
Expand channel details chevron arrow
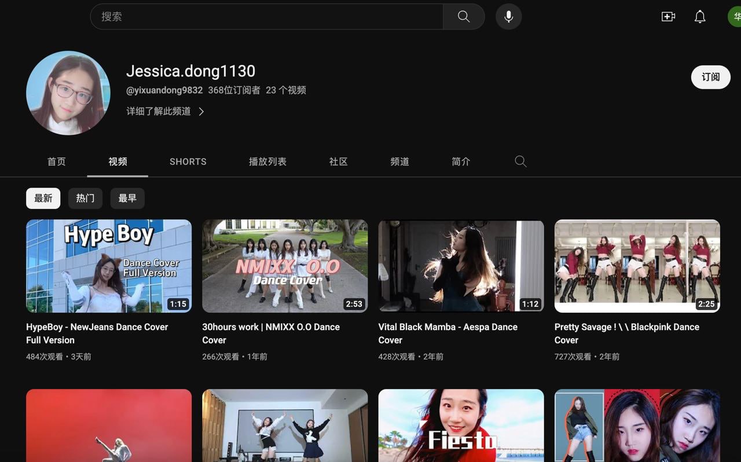click(201, 111)
